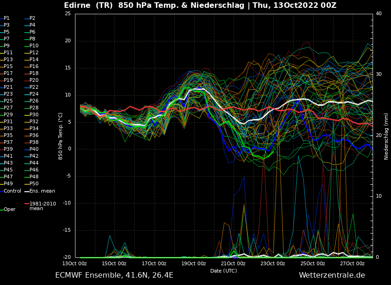Viewport: 391px width, 285px height.
Task: Select the P29 member label
Action: (x=8, y=114)
